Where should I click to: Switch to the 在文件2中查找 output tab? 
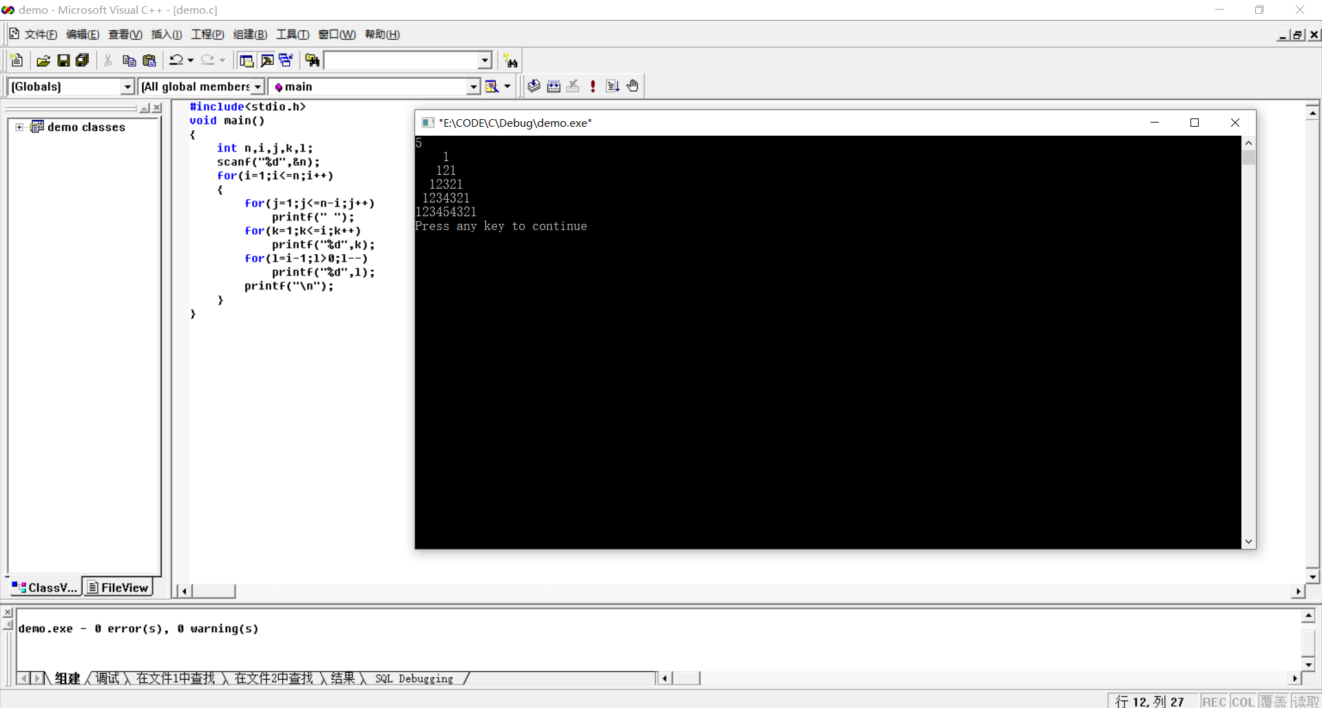point(274,678)
